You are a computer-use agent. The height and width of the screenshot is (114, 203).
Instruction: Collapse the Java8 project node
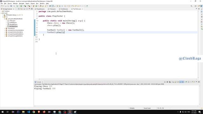point(1,13)
